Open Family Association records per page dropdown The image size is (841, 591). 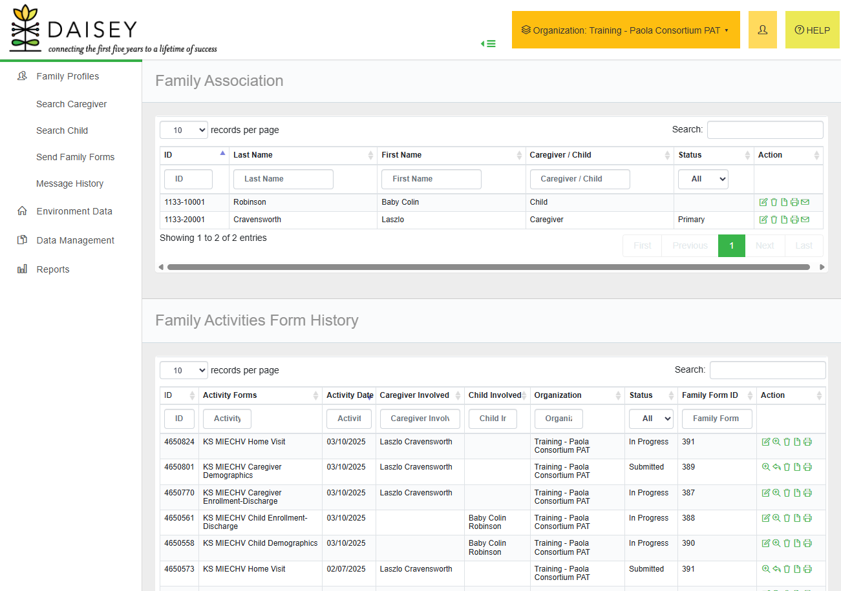pyautogui.click(x=184, y=130)
